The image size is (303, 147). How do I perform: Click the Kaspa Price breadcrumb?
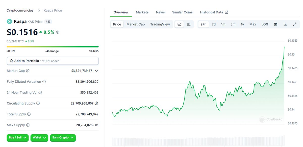pyautogui.click(x=53, y=10)
